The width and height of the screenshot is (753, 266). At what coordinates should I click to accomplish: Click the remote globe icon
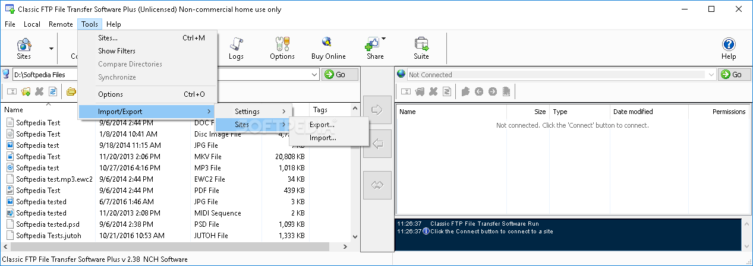tap(401, 74)
